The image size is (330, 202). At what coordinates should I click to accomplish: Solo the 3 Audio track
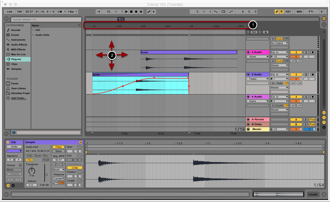click(306, 75)
